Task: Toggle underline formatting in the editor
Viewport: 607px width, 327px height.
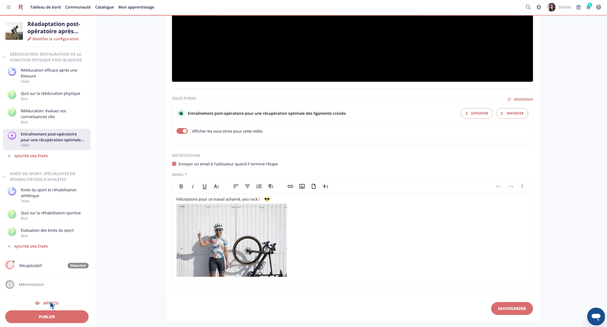Action: [x=204, y=186]
